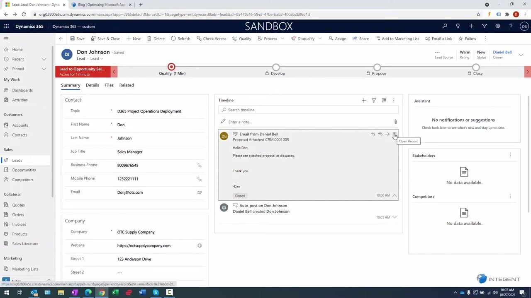Click the paperclip to attach to note
The width and height of the screenshot is (531, 298).
click(x=395, y=122)
